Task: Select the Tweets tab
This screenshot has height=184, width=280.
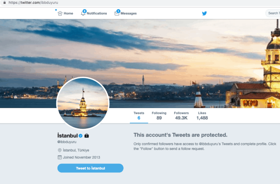Action: click(139, 115)
